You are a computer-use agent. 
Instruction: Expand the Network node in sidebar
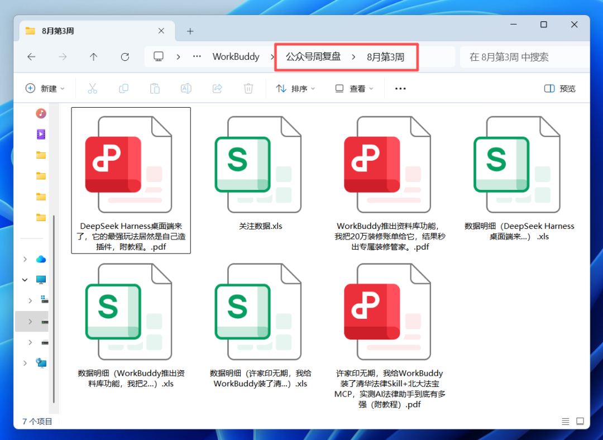click(x=25, y=363)
